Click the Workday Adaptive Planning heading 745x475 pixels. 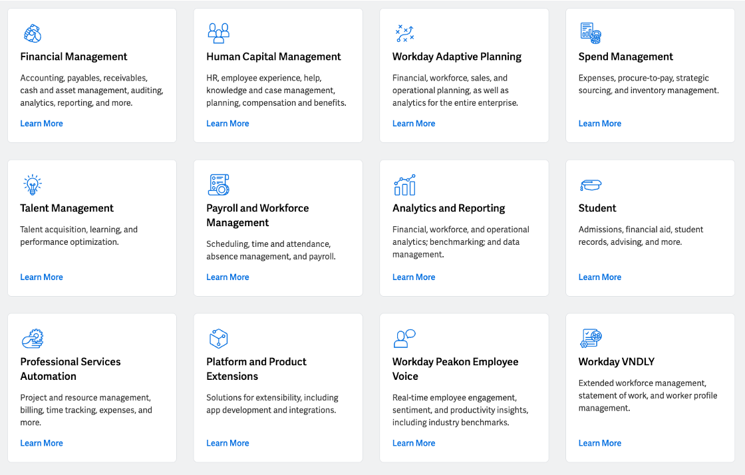[456, 57]
